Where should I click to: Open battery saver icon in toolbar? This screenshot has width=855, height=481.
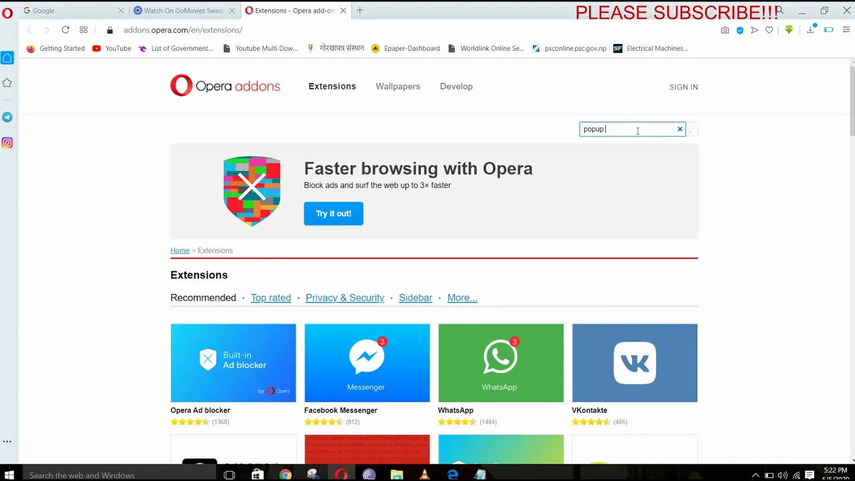tap(828, 30)
